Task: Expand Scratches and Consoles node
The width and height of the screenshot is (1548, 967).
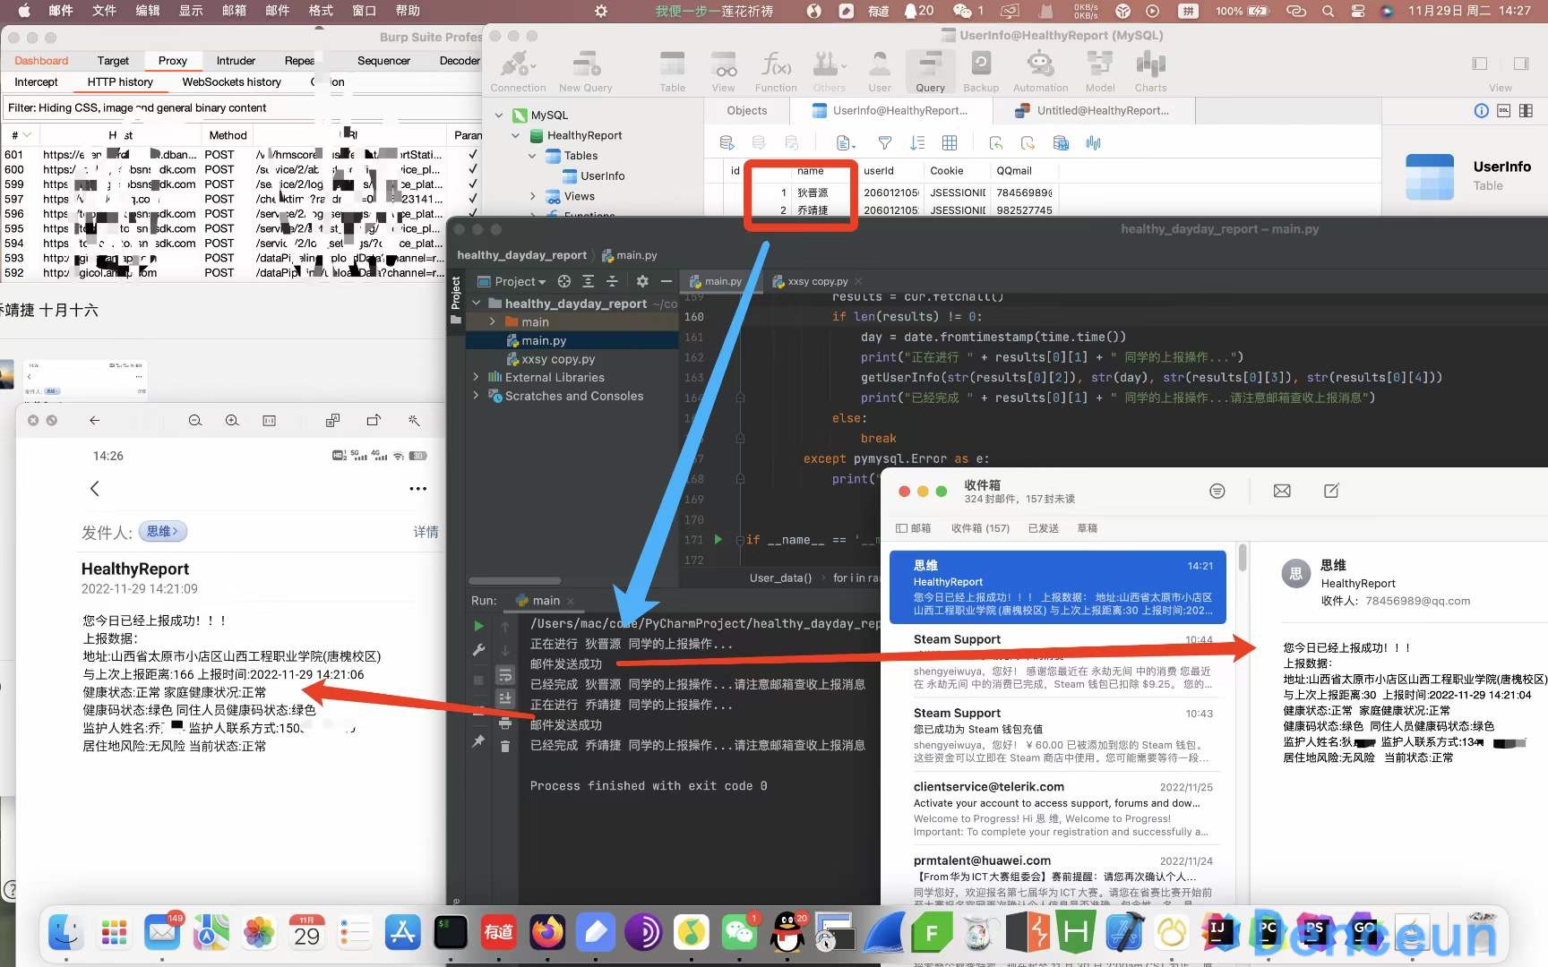Action: coord(477,396)
